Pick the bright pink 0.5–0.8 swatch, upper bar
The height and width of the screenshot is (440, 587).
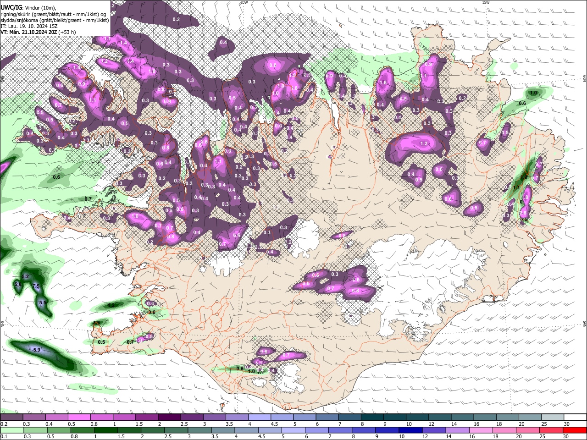[x=79, y=418]
